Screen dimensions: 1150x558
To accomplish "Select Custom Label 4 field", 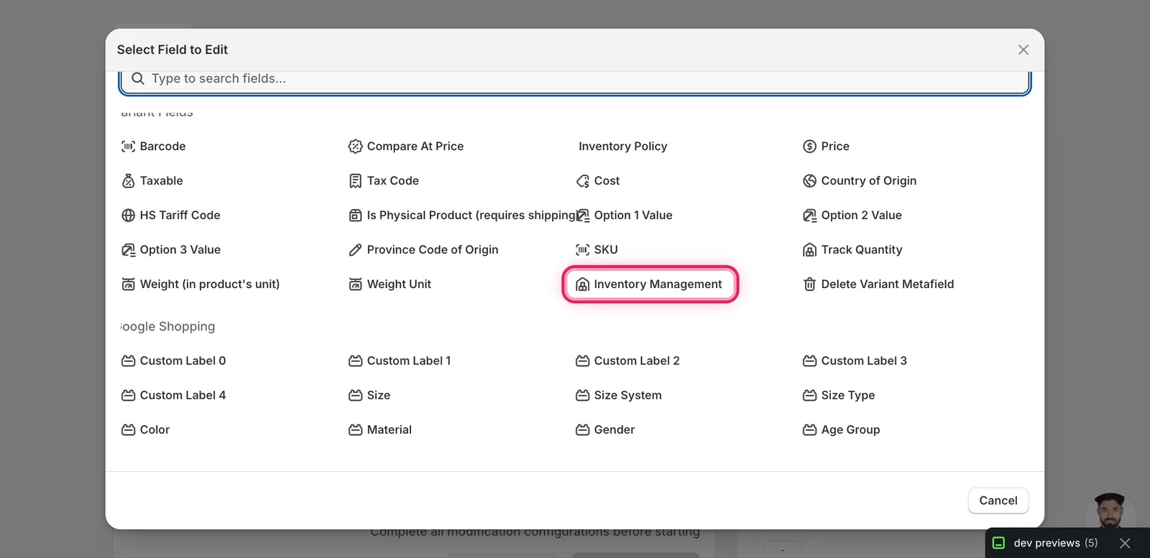I will (173, 396).
